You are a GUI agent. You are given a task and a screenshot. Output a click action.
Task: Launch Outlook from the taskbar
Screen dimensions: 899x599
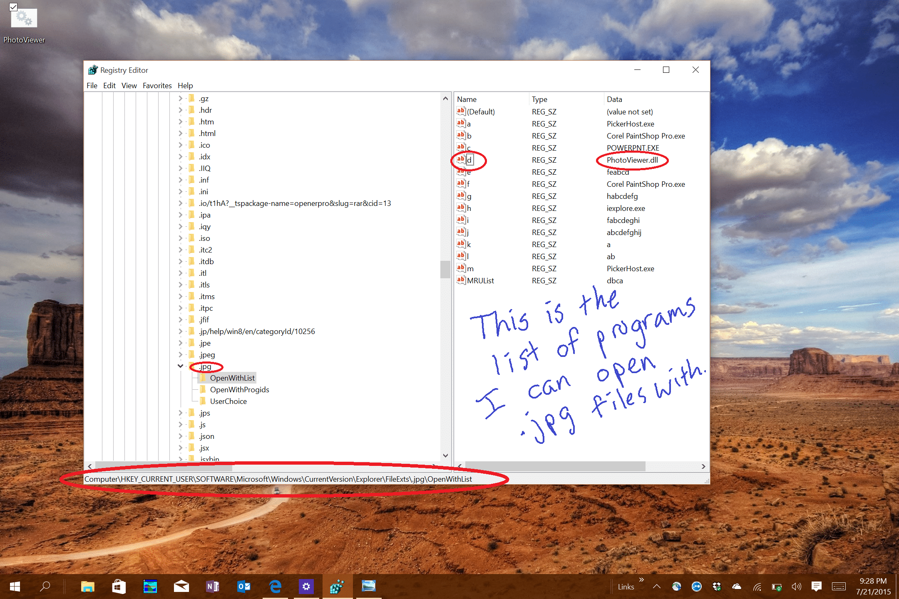click(x=243, y=587)
